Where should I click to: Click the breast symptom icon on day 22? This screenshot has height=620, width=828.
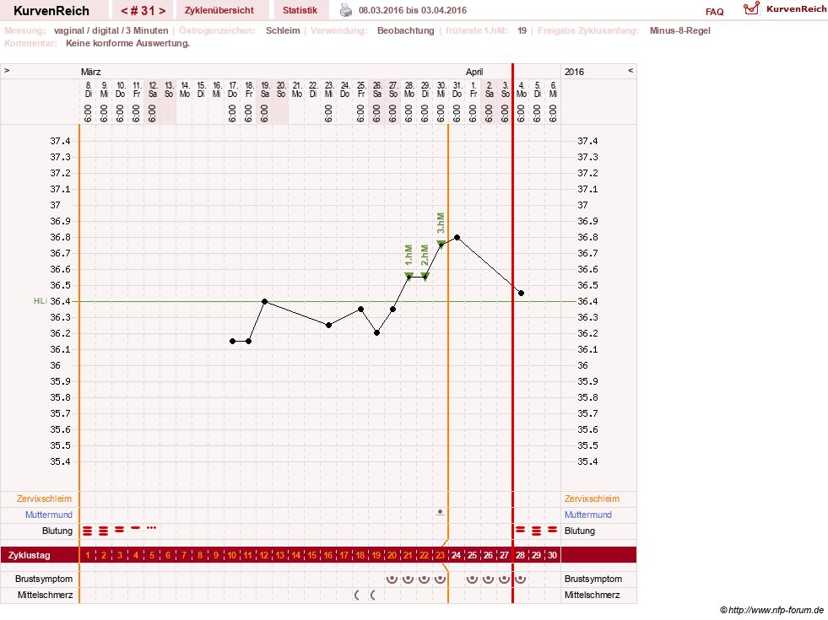424,579
